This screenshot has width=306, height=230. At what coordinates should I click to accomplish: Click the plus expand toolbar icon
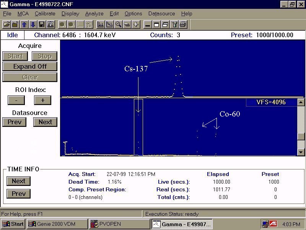coord(135,24)
